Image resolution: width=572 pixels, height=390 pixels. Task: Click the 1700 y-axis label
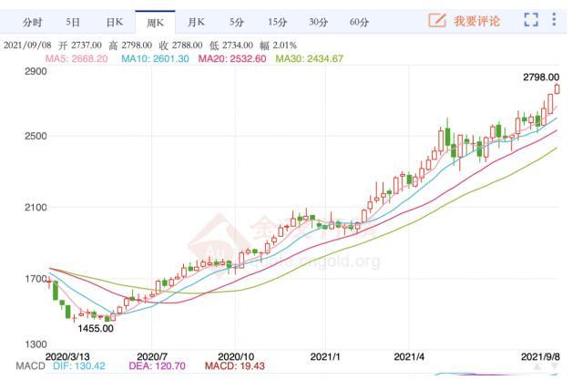[x=36, y=279]
